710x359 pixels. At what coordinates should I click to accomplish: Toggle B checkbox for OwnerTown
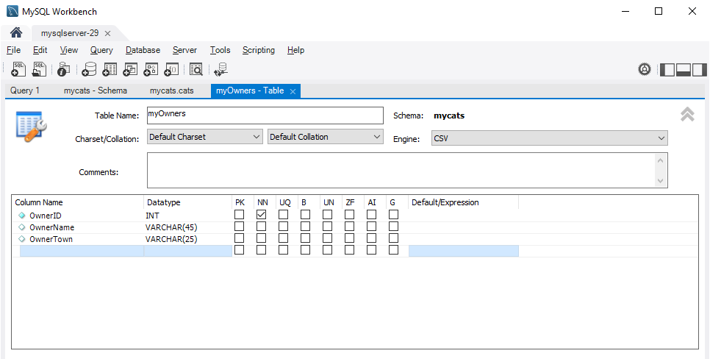tap(305, 238)
